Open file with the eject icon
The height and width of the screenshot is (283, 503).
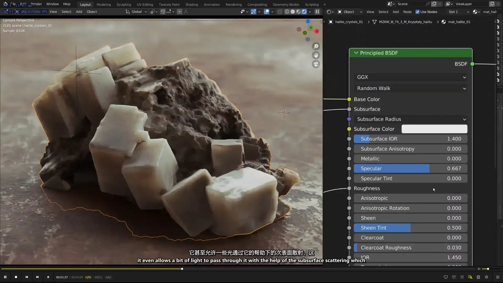tap(48, 277)
